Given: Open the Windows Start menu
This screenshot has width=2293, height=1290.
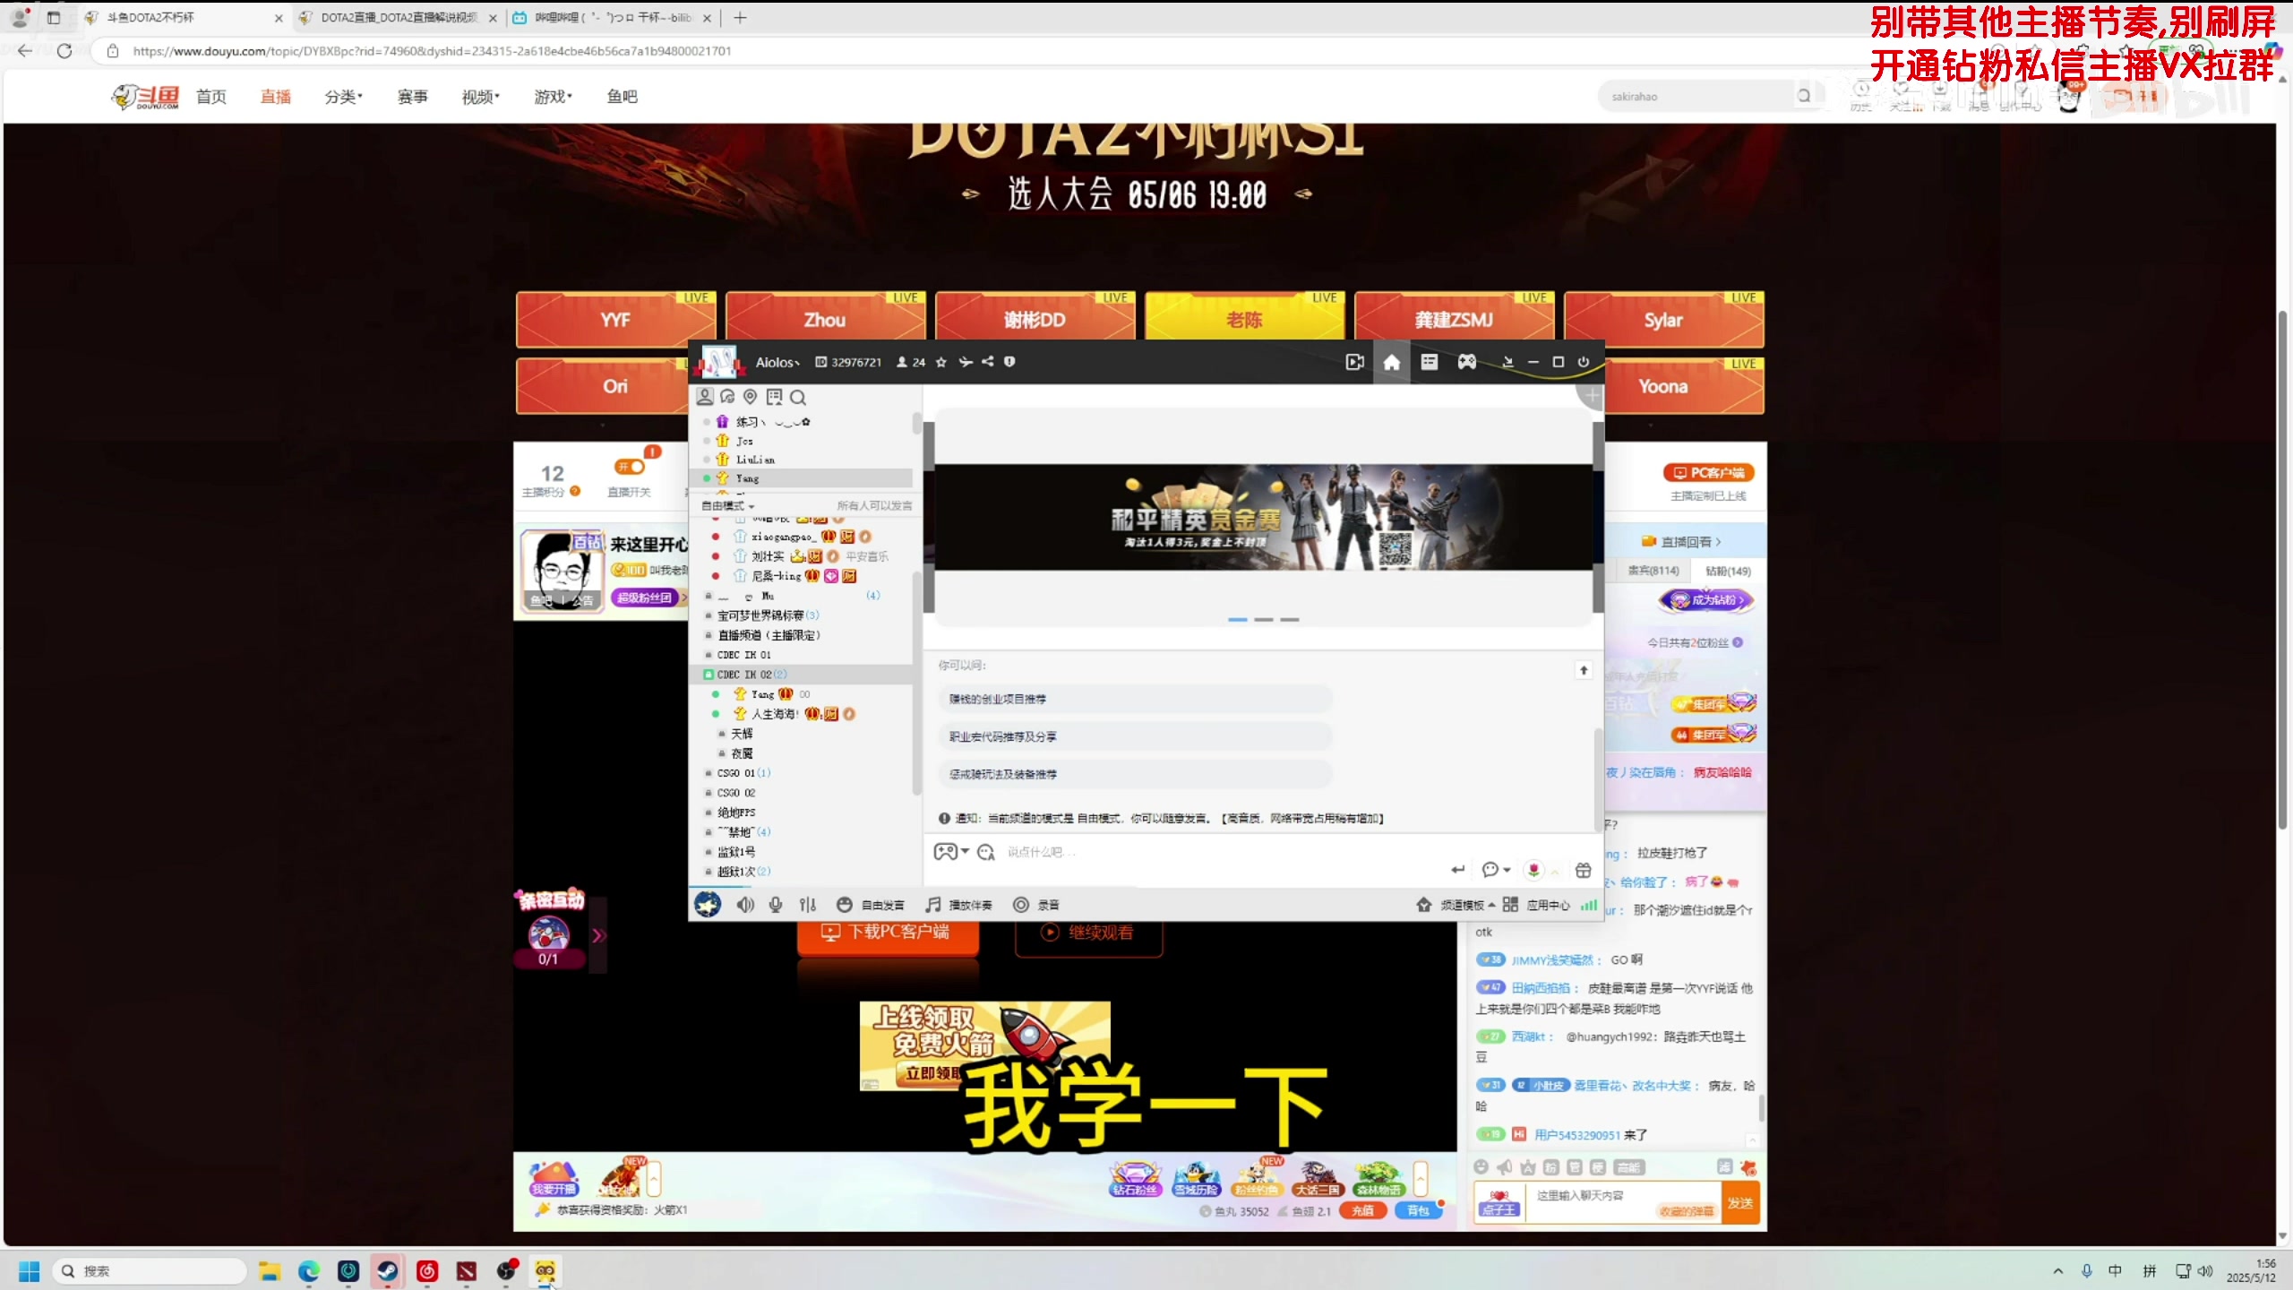Looking at the screenshot, I should (30, 1270).
